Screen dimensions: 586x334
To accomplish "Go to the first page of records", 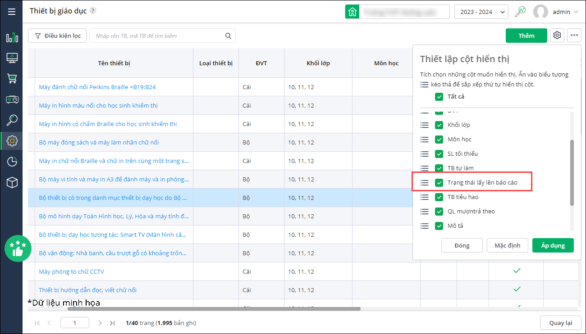I will pyautogui.click(x=37, y=323).
